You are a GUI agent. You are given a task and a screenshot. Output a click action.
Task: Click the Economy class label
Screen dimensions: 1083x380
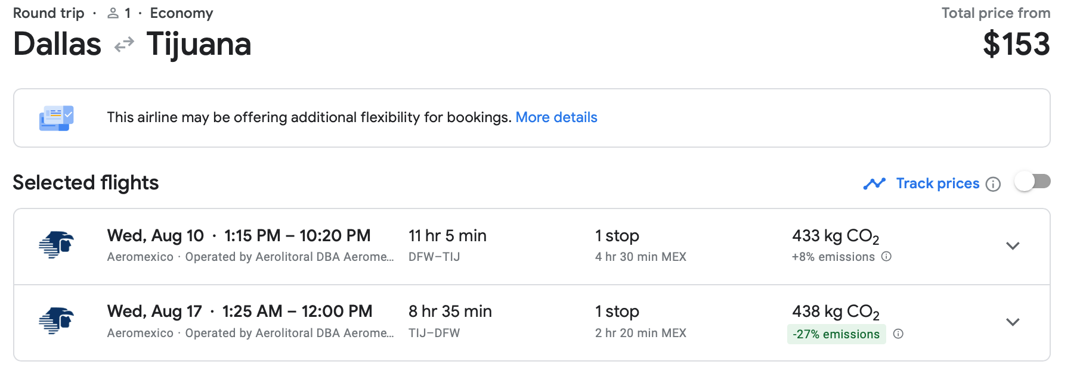[x=181, y=13]
